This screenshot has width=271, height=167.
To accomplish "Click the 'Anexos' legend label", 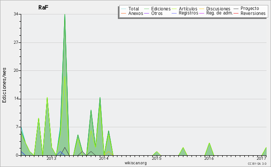I will pos(135,13).
